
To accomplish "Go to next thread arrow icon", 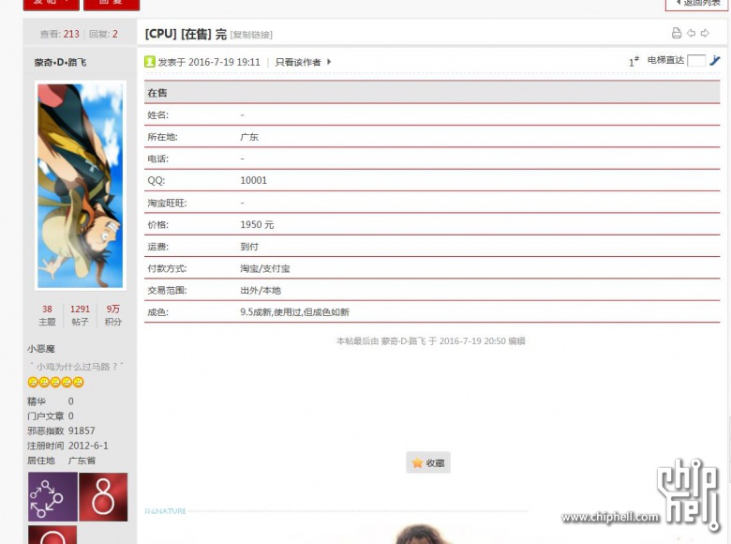I will pyautogui.click(x=705, y=33).
